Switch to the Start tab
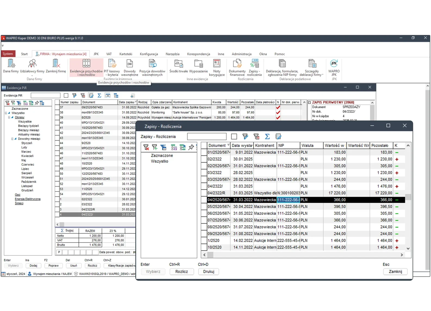 [24, 54]
